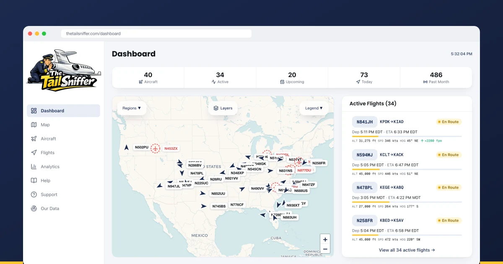The width and height of the screenshot is (503, 264).
Task: Click the N545CN map label
Action: pyautogui.click(x=254, y=169)
